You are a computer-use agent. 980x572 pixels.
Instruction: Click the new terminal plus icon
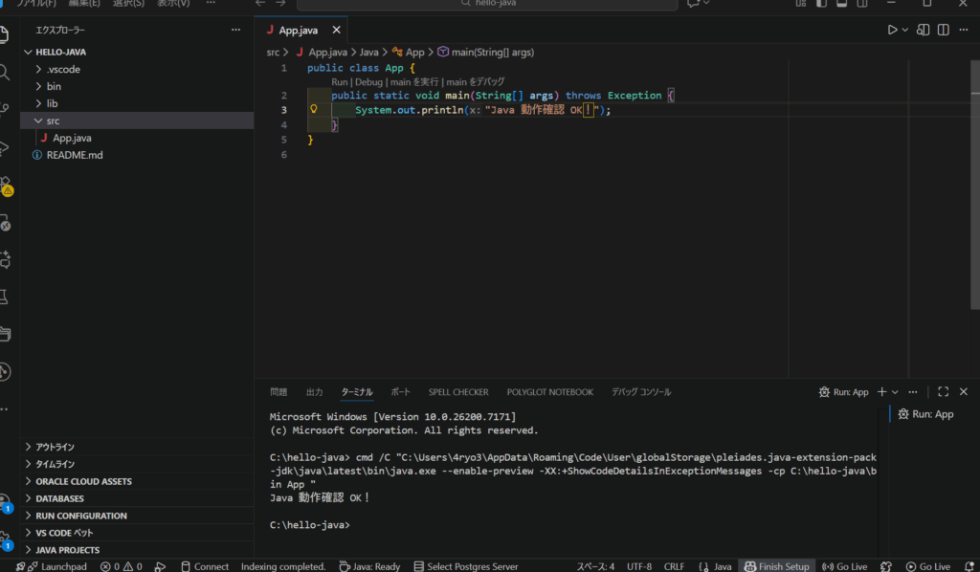tap(881, 392)
